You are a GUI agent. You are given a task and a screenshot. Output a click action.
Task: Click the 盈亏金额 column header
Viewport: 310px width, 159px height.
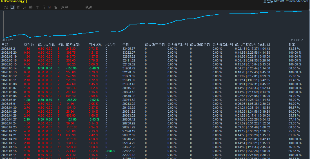pos(73,45)
